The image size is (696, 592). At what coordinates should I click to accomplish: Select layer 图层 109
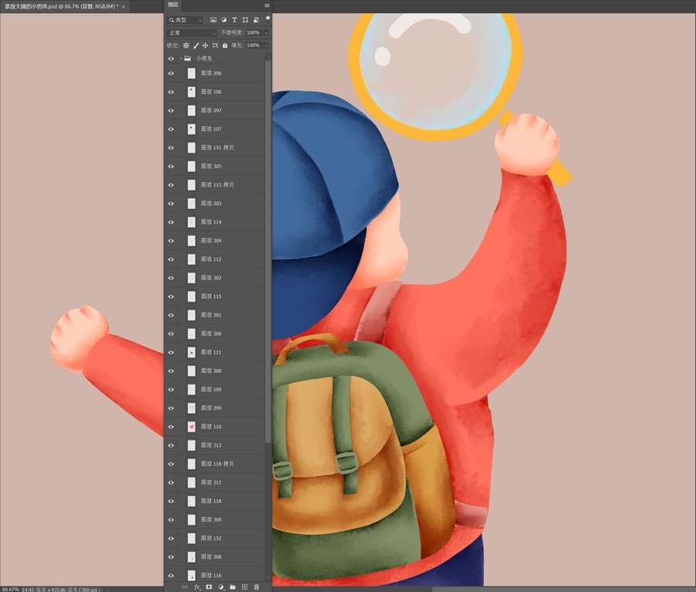[x=215, y=389]
